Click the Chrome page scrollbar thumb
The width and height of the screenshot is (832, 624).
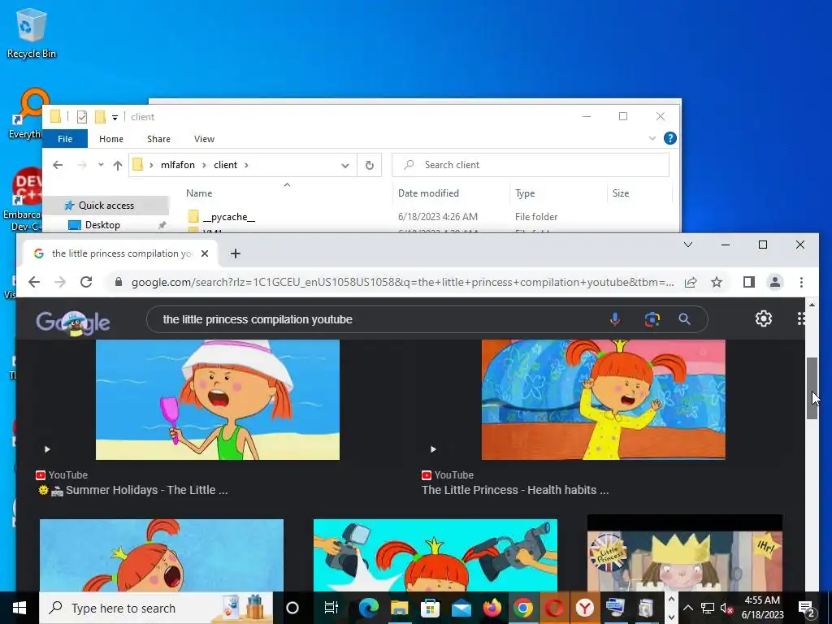[x=812, y=388]
